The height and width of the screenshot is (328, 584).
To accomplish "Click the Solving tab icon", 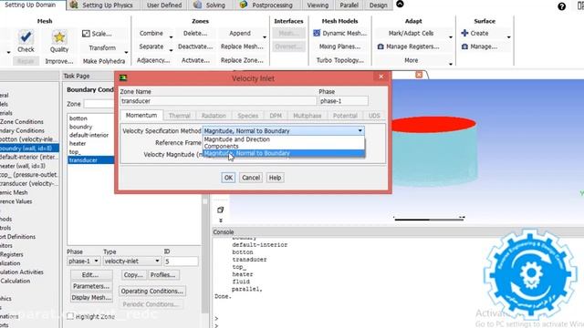I will (198, 5).
